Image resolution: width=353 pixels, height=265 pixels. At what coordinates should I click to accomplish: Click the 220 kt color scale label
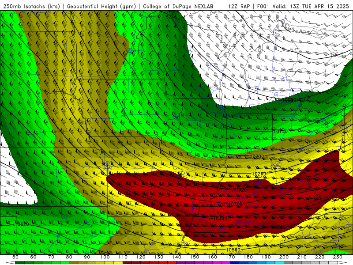click(319, 257)
